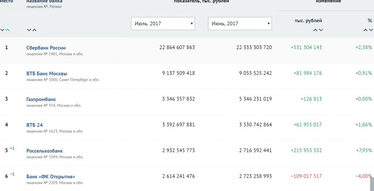Image resolution: width=374 pixels, height=191 pixels.
Task: Click the −109 017 517 change for Открытие
Action: [306, 176]
